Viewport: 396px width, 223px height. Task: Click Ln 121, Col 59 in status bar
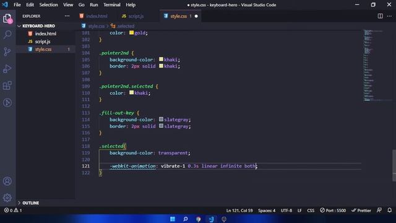(x=239, y=211)
